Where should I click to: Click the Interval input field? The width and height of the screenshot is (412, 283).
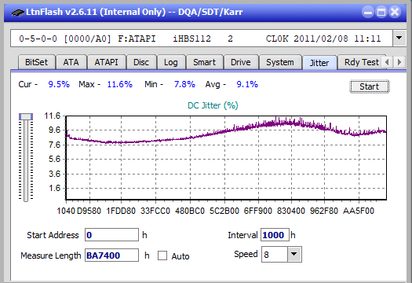[275, 235]
